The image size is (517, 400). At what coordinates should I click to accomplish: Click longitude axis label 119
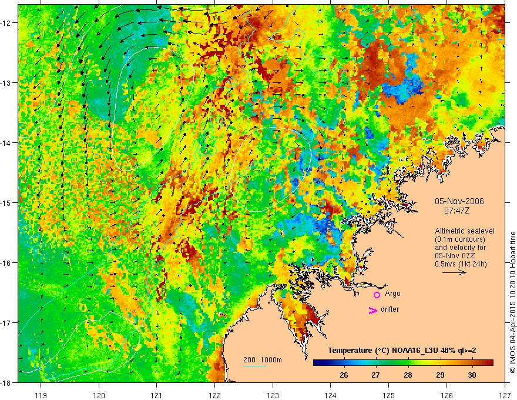point(41,395)
